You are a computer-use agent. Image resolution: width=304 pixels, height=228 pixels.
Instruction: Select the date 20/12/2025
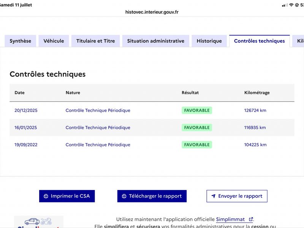tap(26, 110)
